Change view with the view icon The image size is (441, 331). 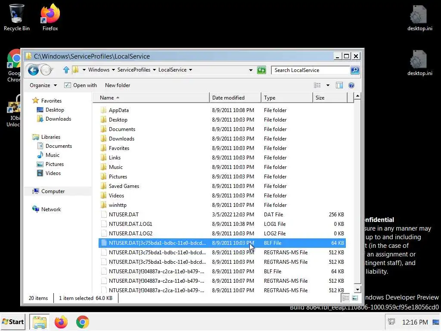[x=317, y=85]
